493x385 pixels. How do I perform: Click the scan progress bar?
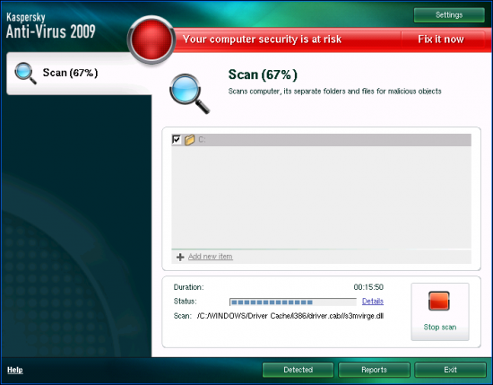coord(293,302)
